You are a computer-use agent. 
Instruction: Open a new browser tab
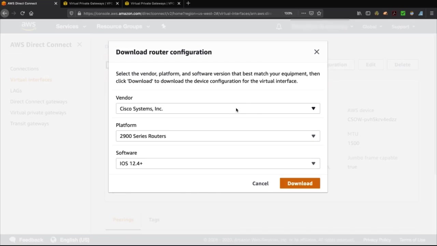(188, 3)
